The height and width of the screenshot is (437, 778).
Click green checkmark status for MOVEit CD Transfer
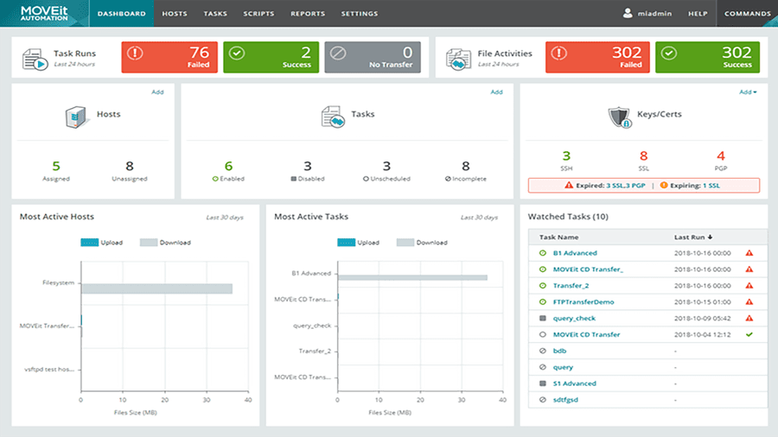tap(749, 334)
